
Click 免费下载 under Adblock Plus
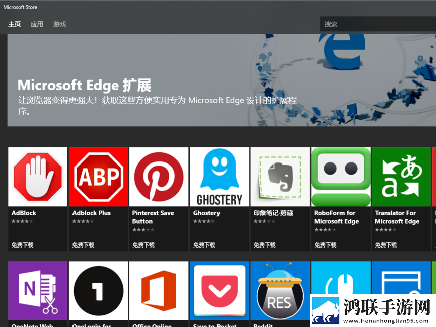tap(83, 245)
